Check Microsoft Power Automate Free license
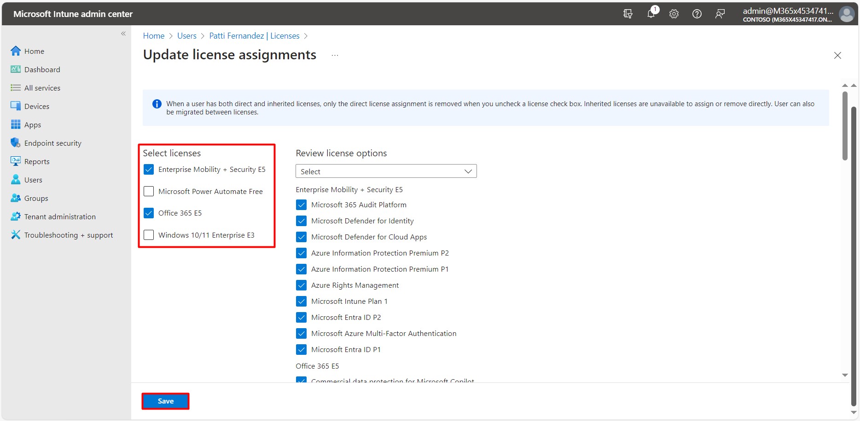The height and width of the screenshot is (421, 860). (x=149, y=191)
